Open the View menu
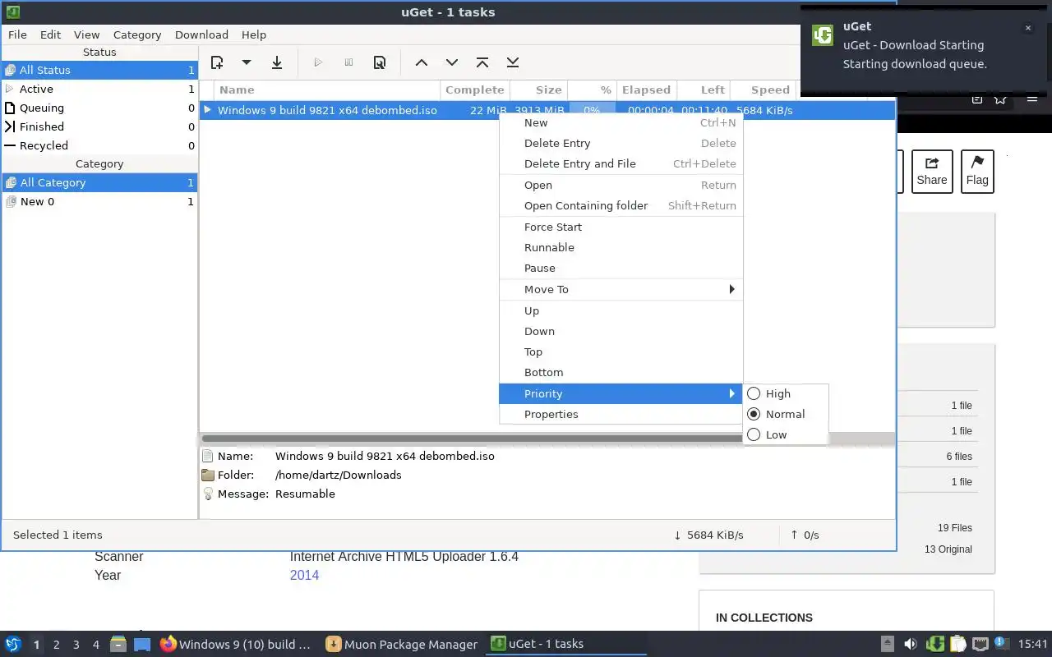The image size is (1052, 657). [x=86, y=34]
